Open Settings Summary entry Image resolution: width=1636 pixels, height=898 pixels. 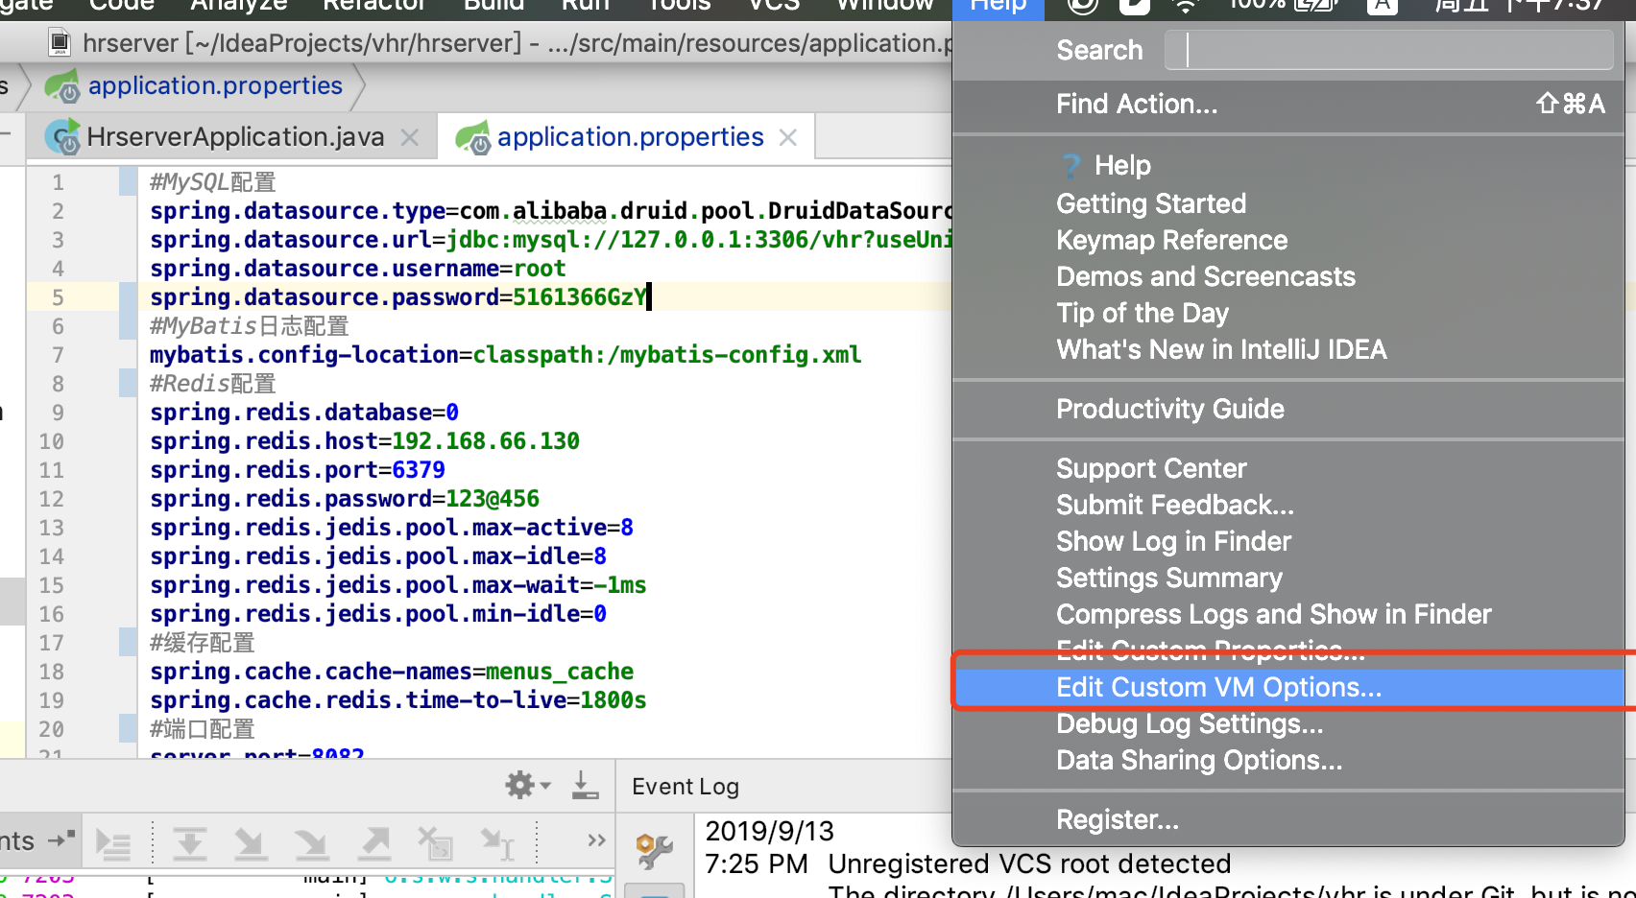coord(1288,578)
